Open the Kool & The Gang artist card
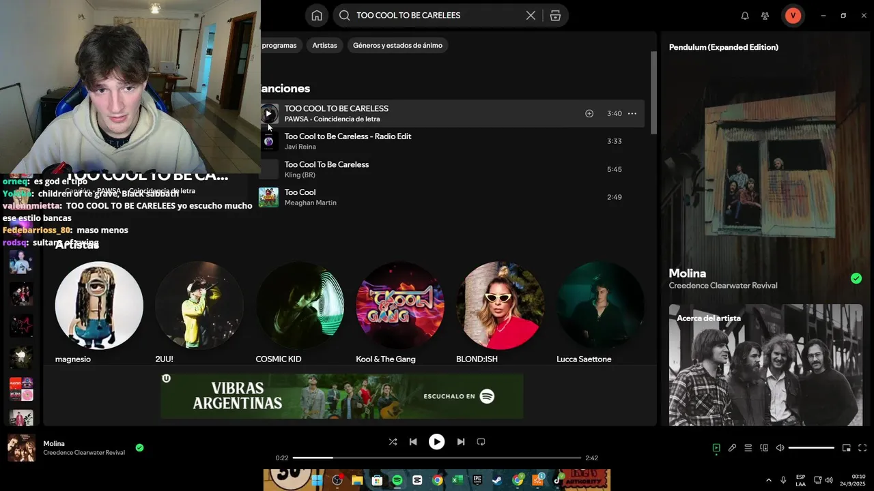The width and height of the screenshot is (874, 491). coord(400,312)
